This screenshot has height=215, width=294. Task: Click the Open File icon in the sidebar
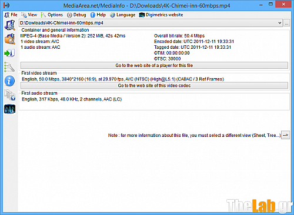10,25
